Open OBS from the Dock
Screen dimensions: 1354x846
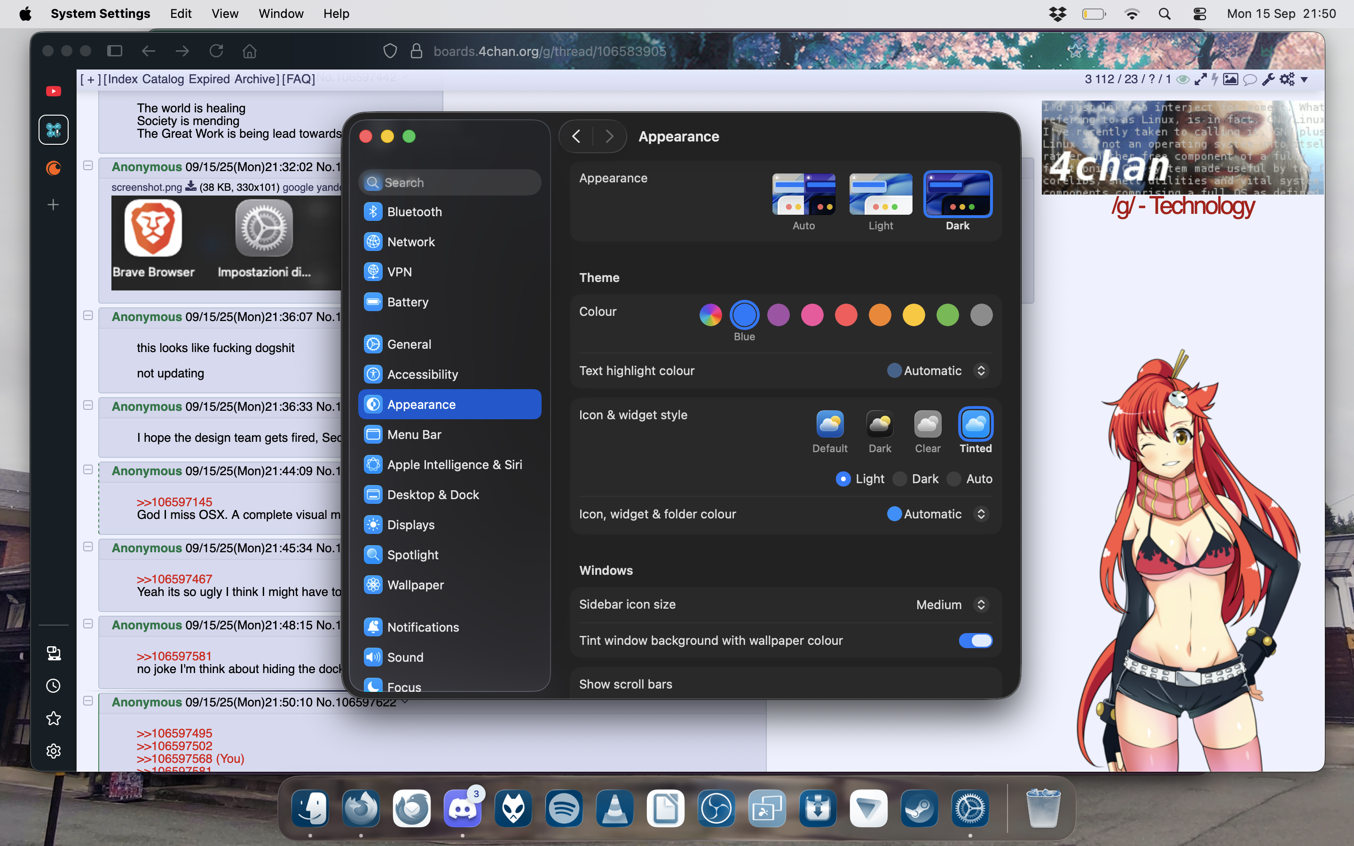[x=716, y=808]
